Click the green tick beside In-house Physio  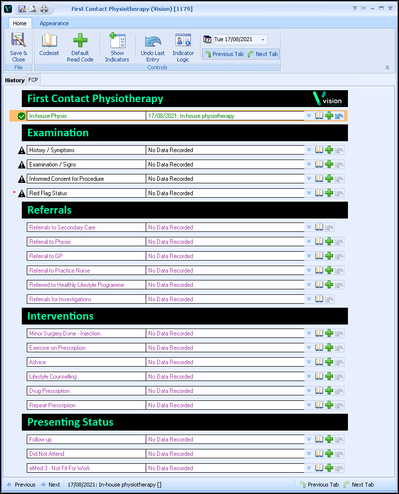21,116
